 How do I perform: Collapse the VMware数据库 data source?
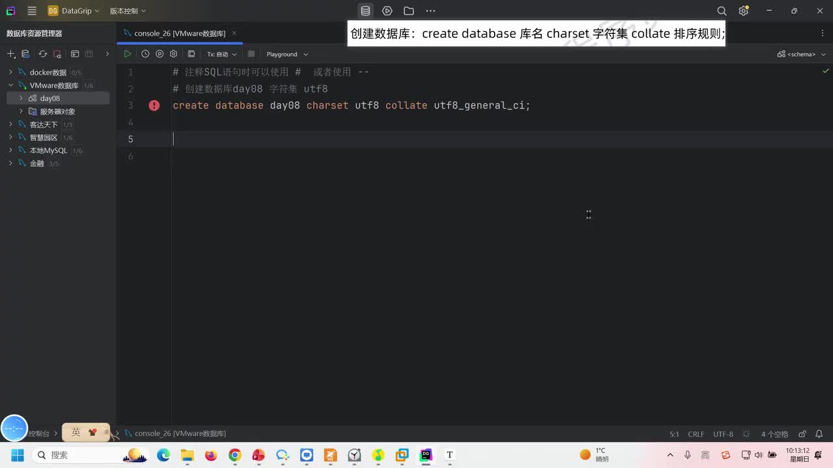point(10,85)
